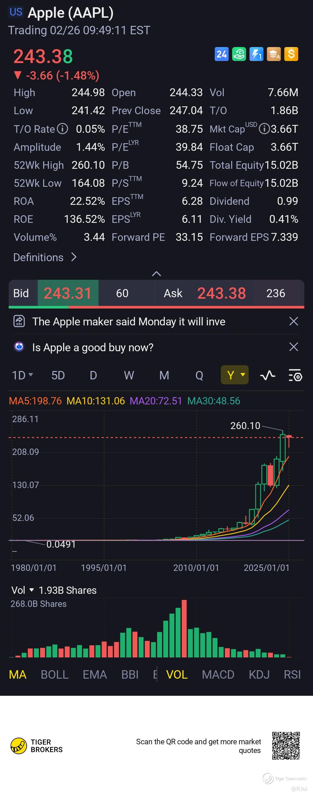Screen dimensions: 313x796
Task: Tap the Ask price 243.38
Action: tap(221, 293)
